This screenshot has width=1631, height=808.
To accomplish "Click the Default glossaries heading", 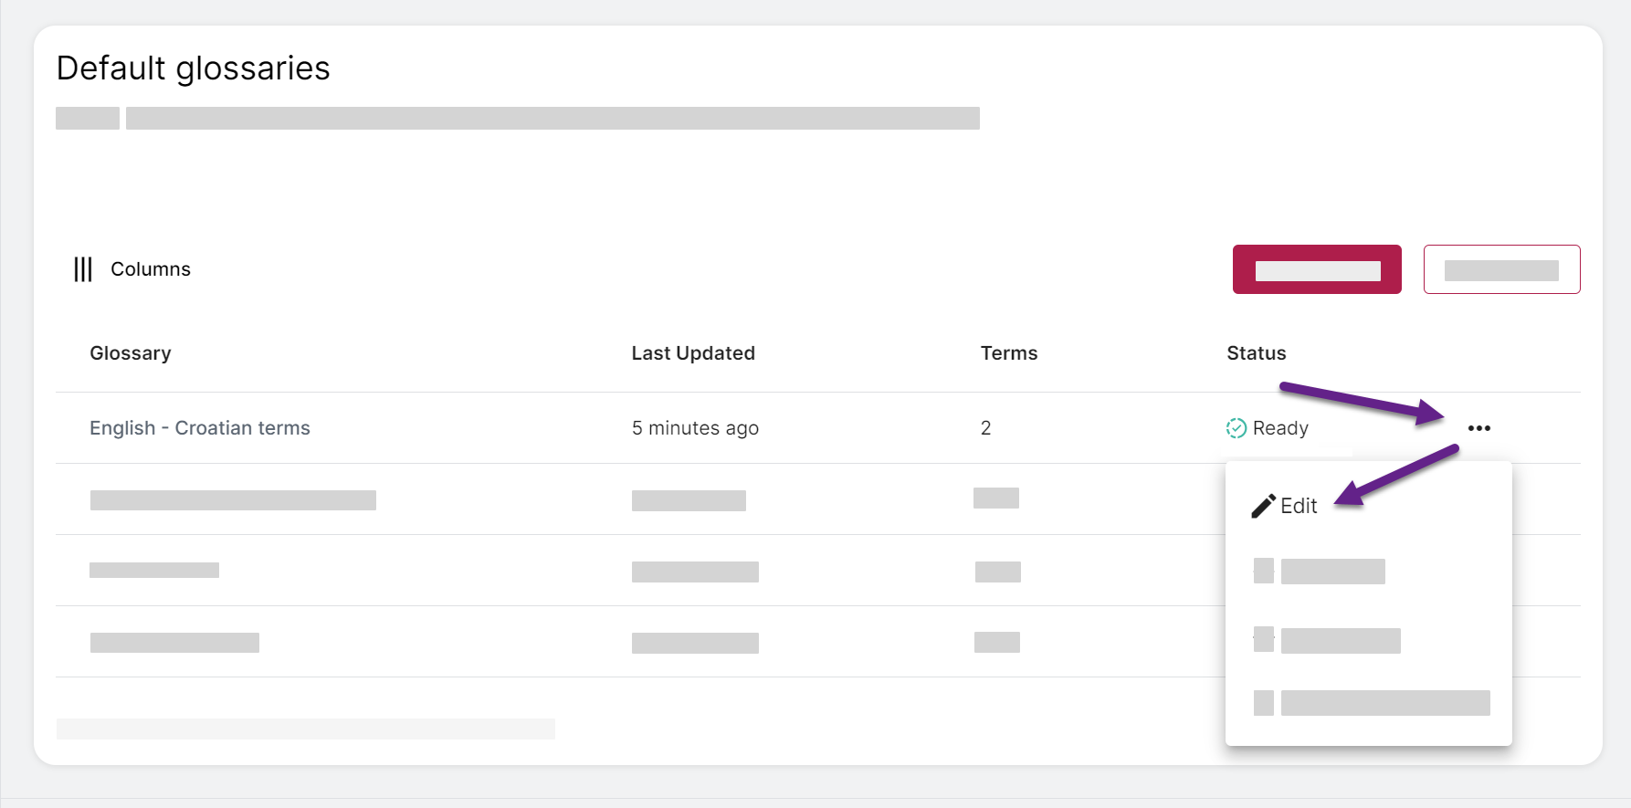I will (x=194, y=68).
